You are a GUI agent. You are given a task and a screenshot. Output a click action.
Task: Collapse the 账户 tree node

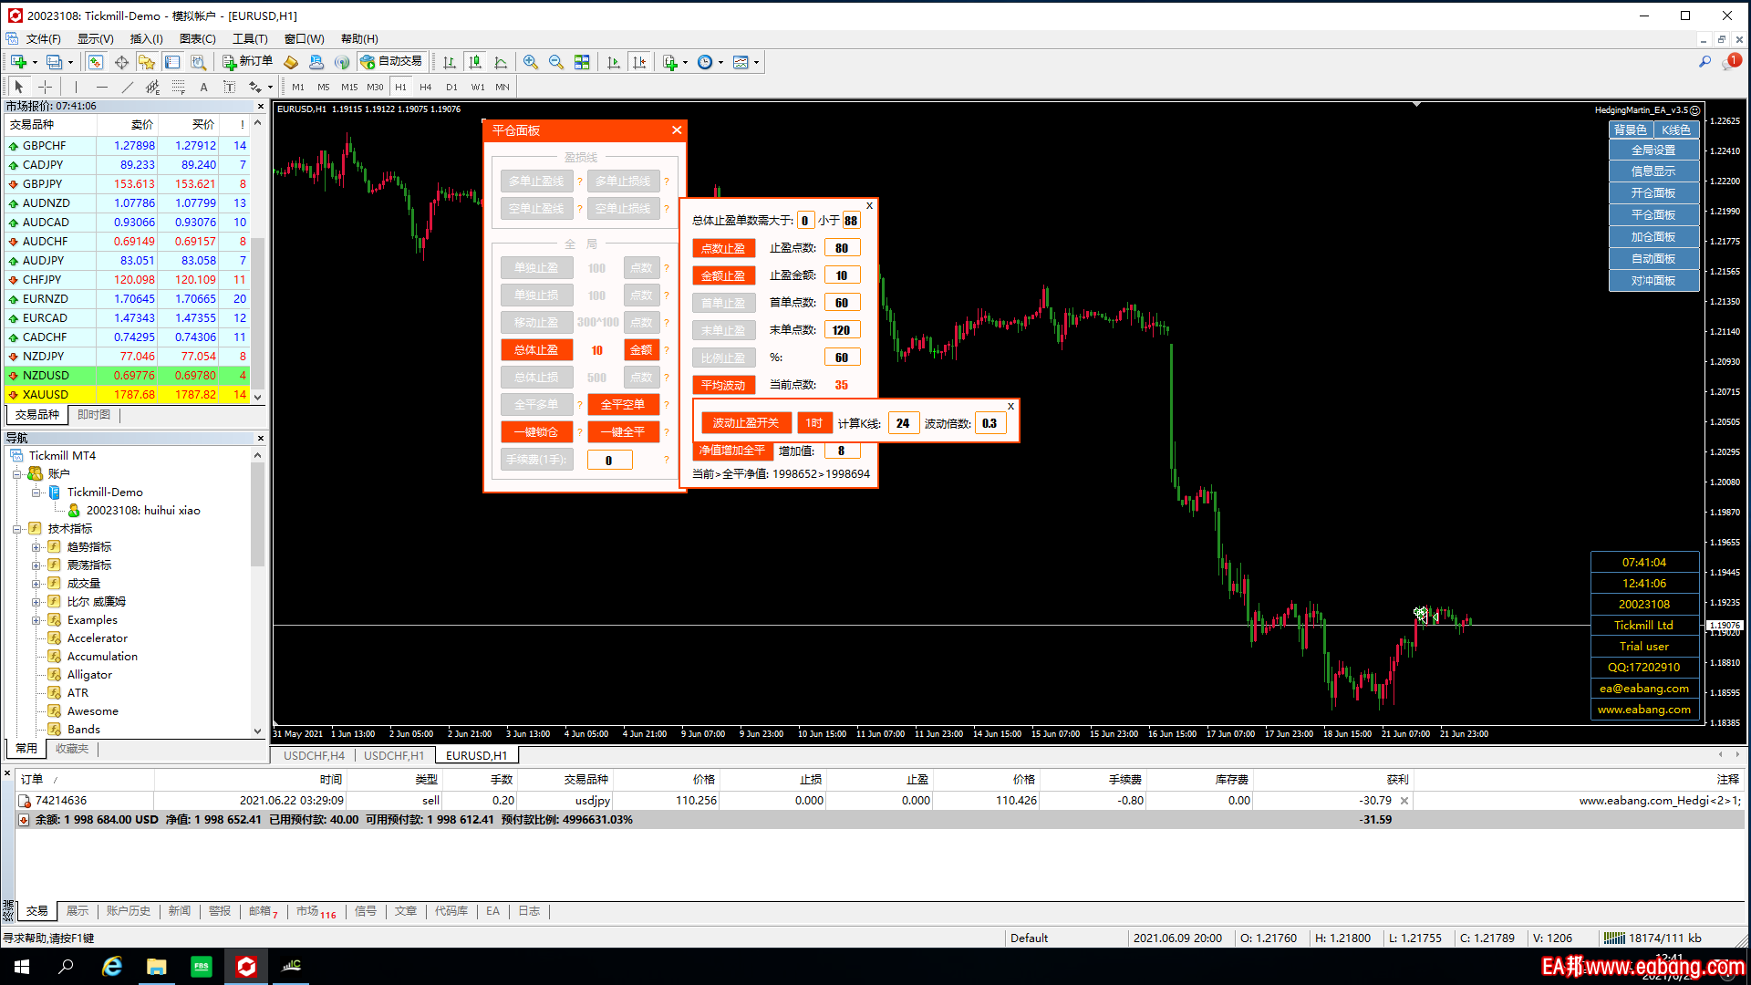click(x=16, y=473)
